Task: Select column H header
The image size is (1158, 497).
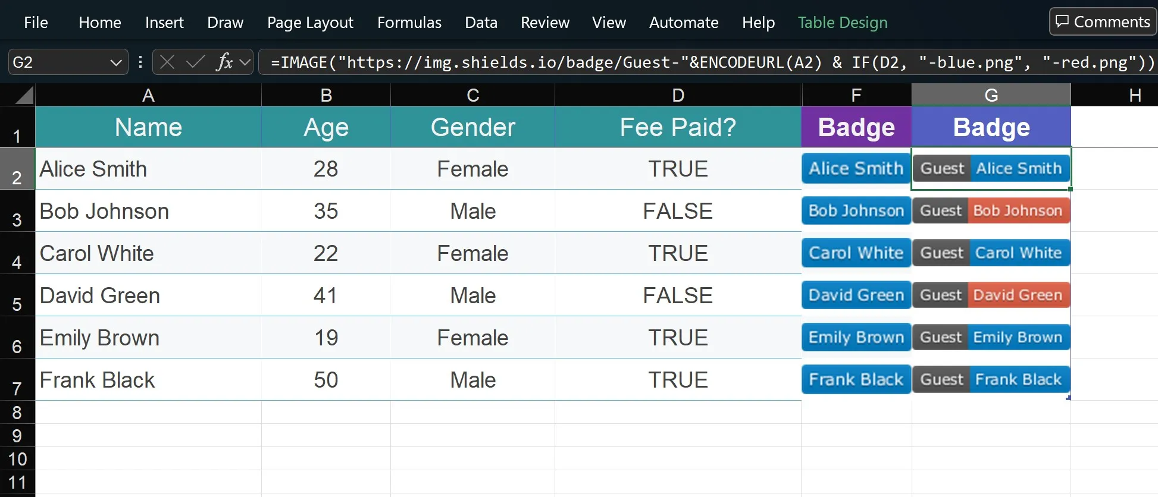Action: 1115,95
